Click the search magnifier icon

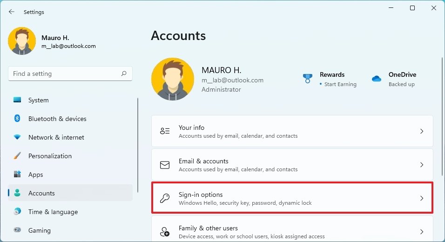tap(124, 74)
